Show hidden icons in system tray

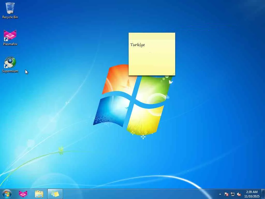pyautogui.click(x=220, y=194)
